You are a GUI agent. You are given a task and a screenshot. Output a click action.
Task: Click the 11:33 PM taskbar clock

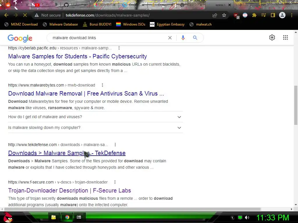pos(273,217)
